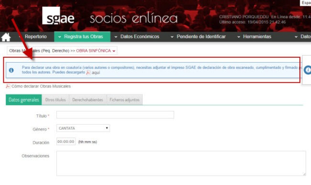Image resolution: width=311 pixels, height=185 pixels.
Task: Click the 'socios enlínea' header title
Action: pyautogui.click(x=133, y=18)
